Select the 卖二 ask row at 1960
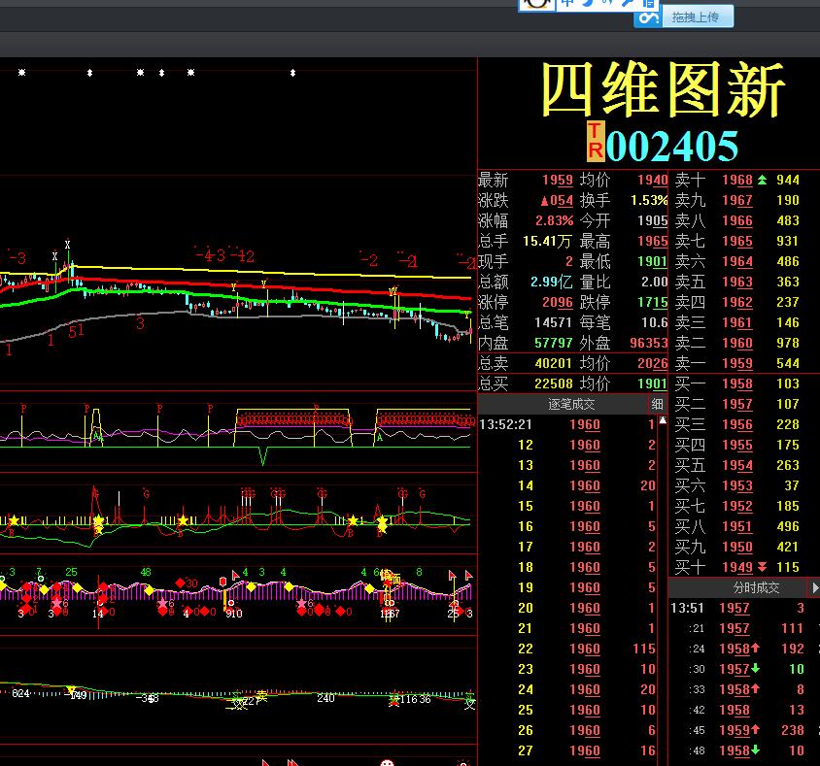This screenshot has height=766, width=820. tap(736, 344)
